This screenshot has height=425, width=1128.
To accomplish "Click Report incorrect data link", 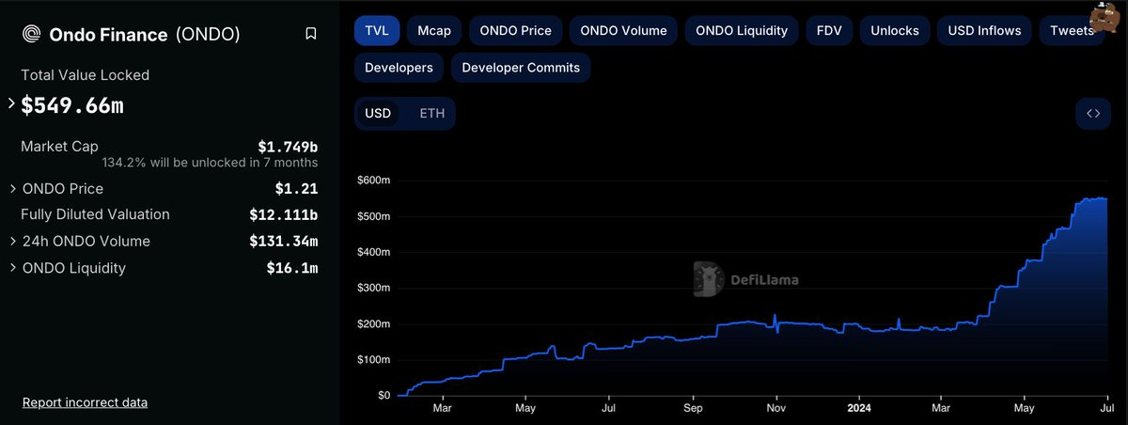I will click(x=85, y=402).
